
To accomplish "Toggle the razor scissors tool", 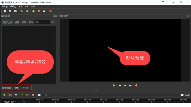I will point(16,95).
